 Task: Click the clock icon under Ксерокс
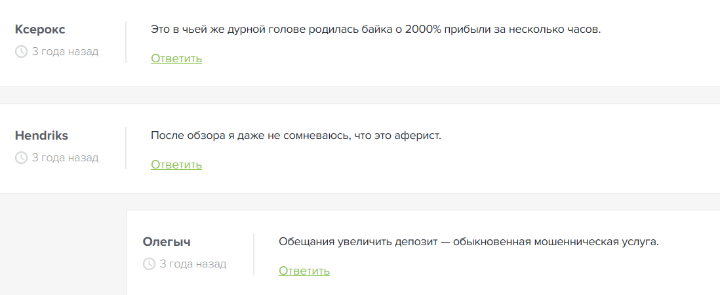click(x=21, y=51)
